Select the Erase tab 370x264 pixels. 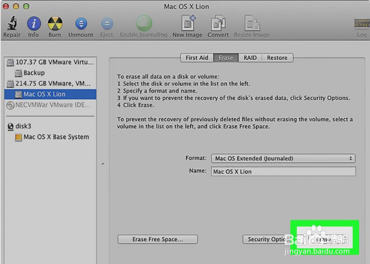point(226,58)
